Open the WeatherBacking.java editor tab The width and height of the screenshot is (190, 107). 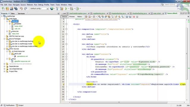pyautogui.click(x=140, y=13)
